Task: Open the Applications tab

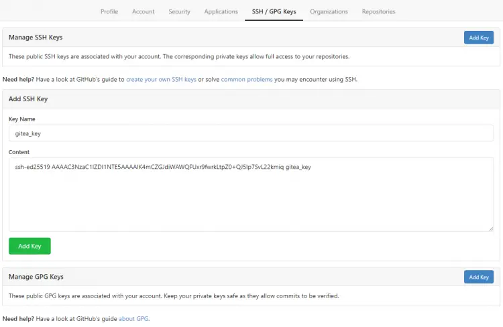Action: [x=221, y=11]
